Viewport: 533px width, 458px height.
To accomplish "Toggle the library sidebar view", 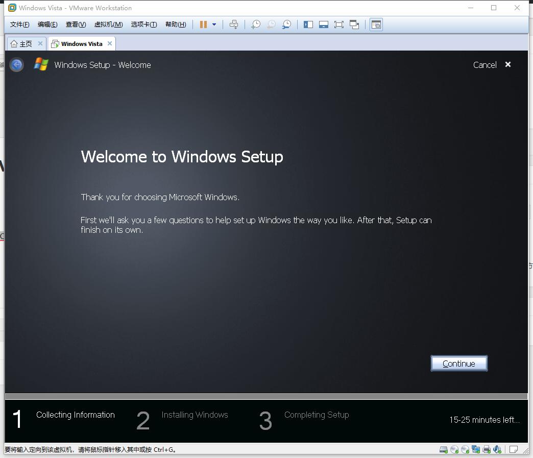I will 308,25.
